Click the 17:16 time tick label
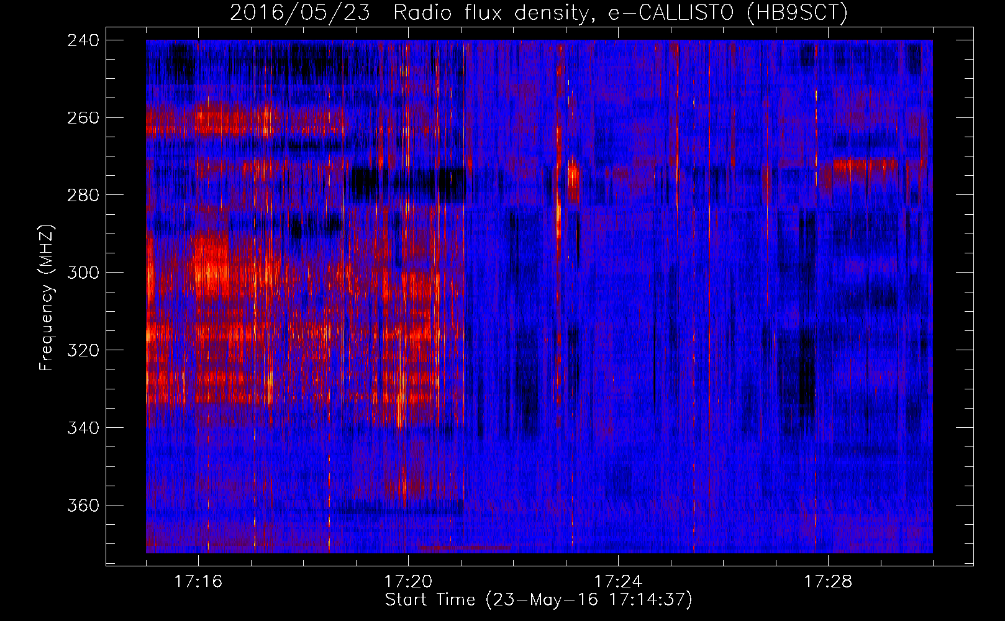Screen dimensions: 1005x621 tap(198, 582)
